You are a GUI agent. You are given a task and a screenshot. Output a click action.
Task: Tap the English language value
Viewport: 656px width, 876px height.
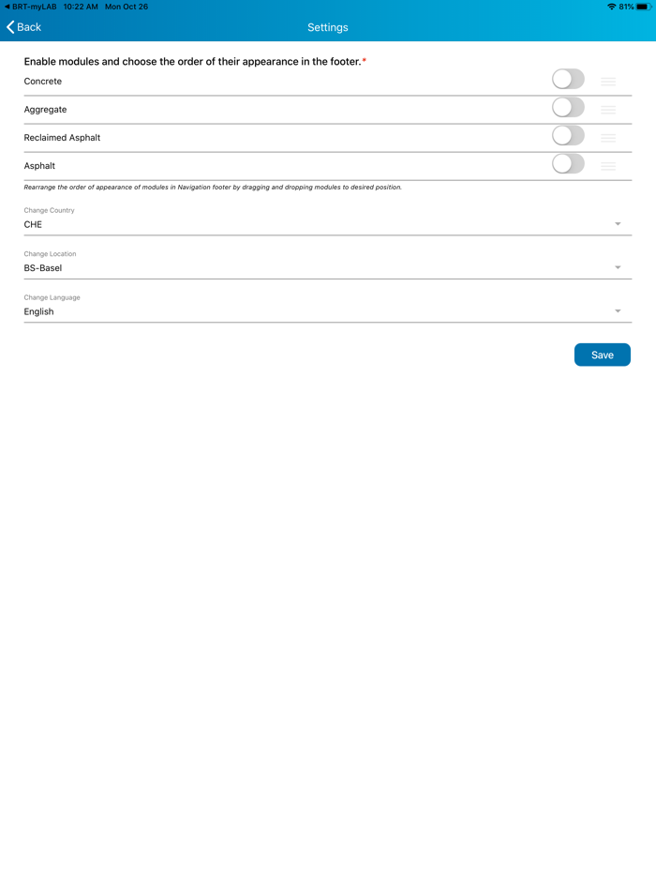[x=38, y=311]
